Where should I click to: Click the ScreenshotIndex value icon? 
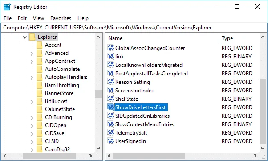tap(111, 90)
